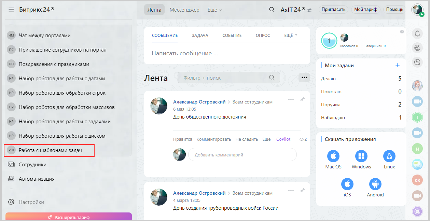This screenshot has width=430, height=221.
Task: Download the Android mobile app
Action: click(375, 184)
